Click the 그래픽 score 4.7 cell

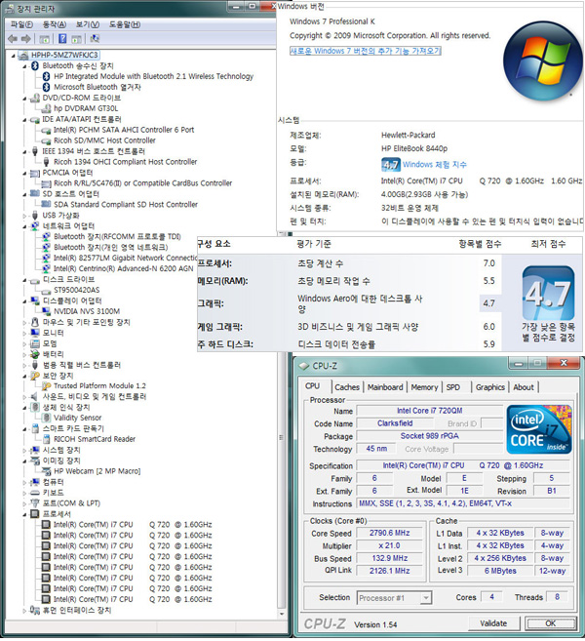coord(489,303)
